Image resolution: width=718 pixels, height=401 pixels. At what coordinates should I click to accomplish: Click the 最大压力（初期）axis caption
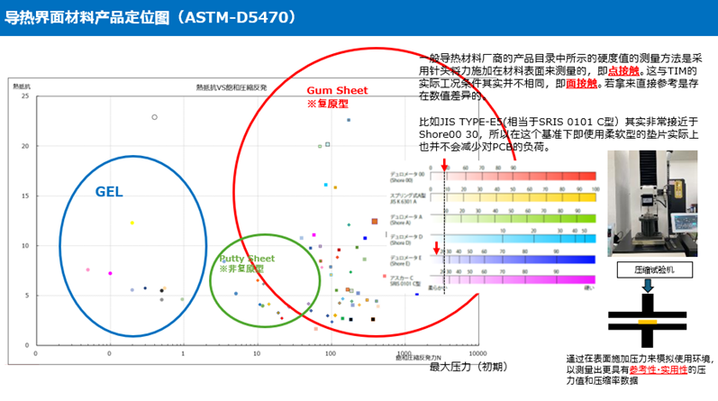[463, 368]
